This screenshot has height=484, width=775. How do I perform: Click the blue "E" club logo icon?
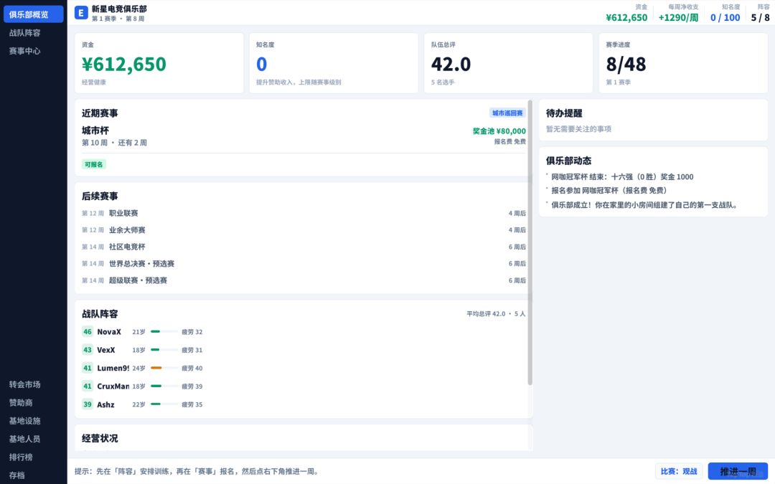click(x=81, y=13)
